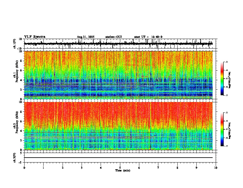
Task: Click time-axis tick label 1
Action: click(x=43, y=168)
